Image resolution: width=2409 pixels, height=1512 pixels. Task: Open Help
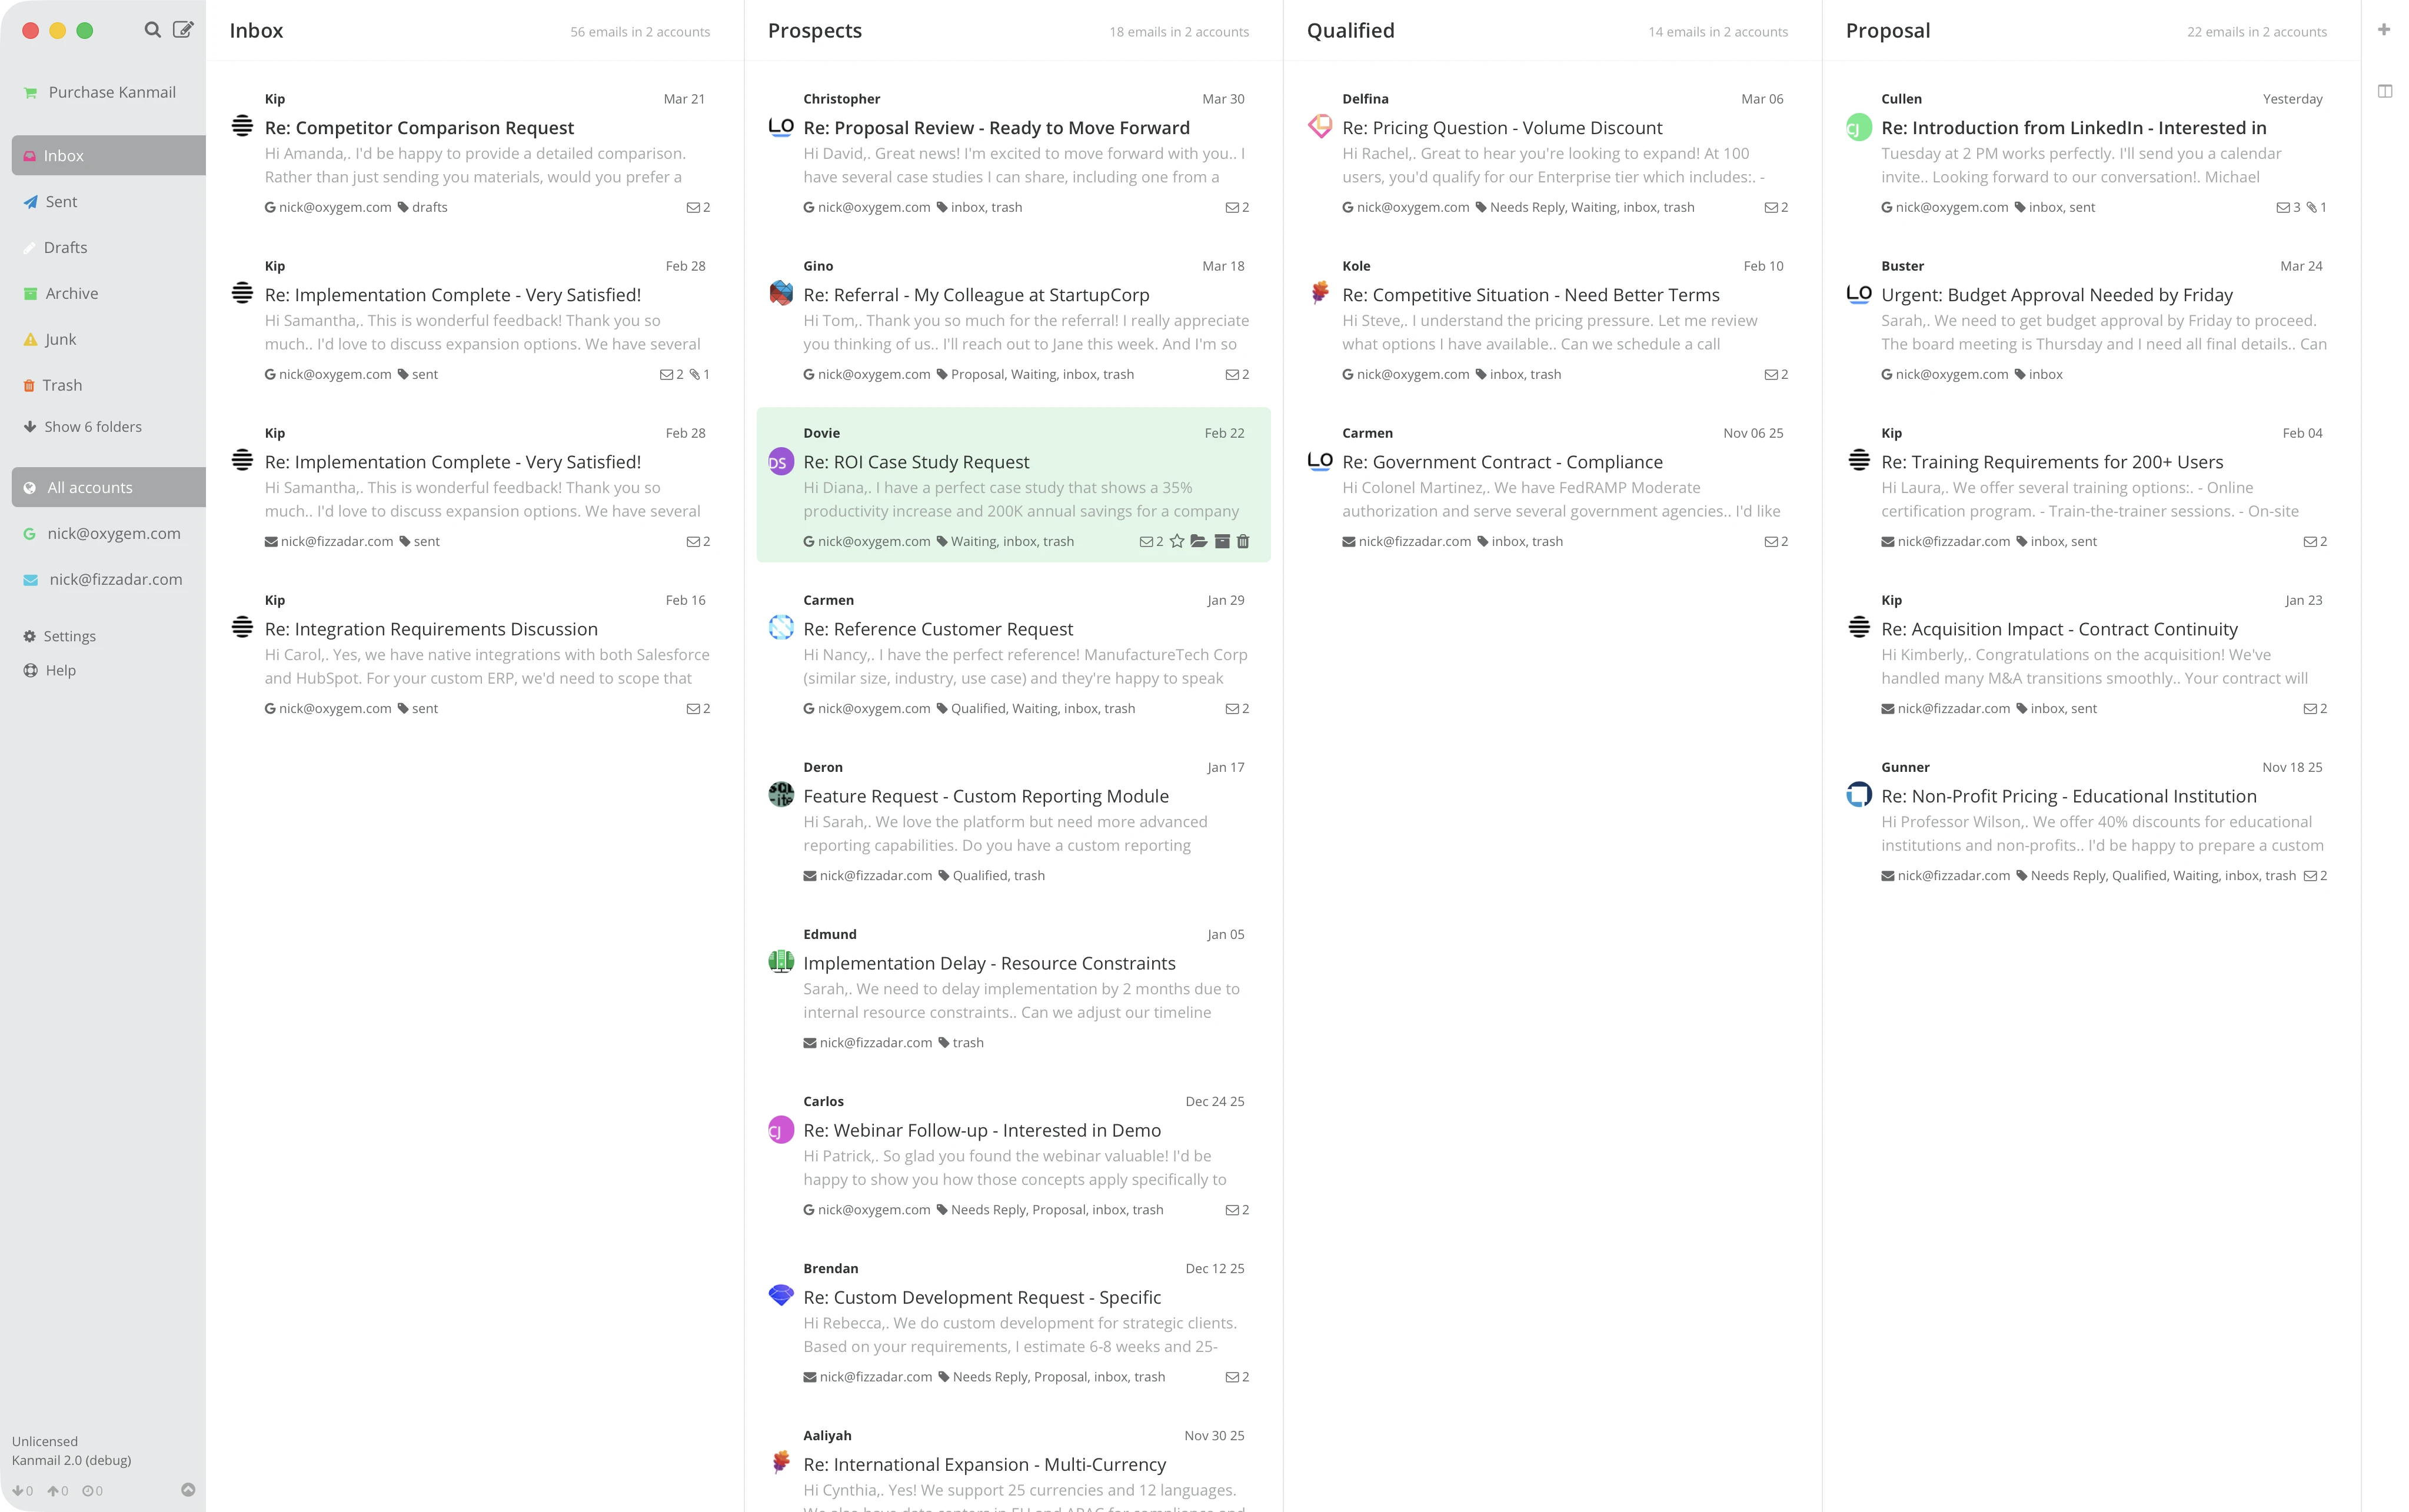(60, 670)
